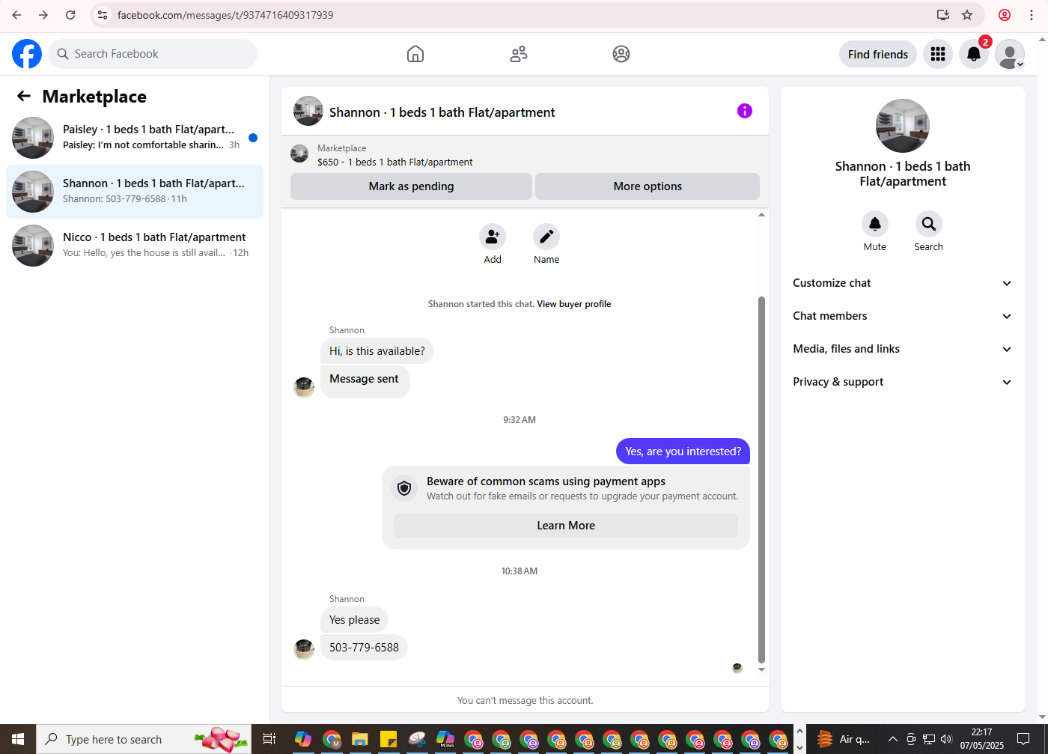The width and height of the screenshot is (1048, 754).
Task: Open the Facebook menu grid icon
Action: point(938,54)
